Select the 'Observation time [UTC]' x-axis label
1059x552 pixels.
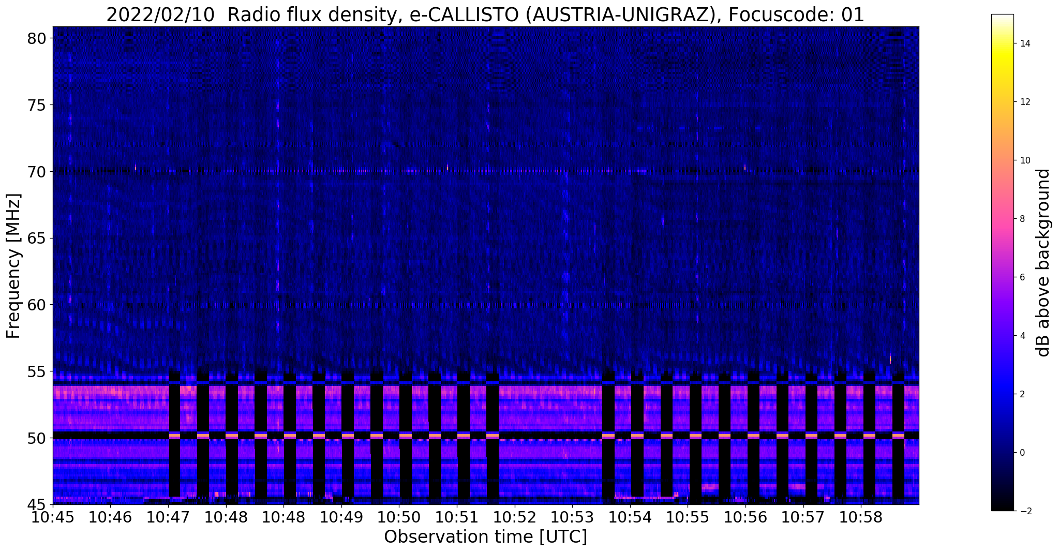tap(485, 536)
